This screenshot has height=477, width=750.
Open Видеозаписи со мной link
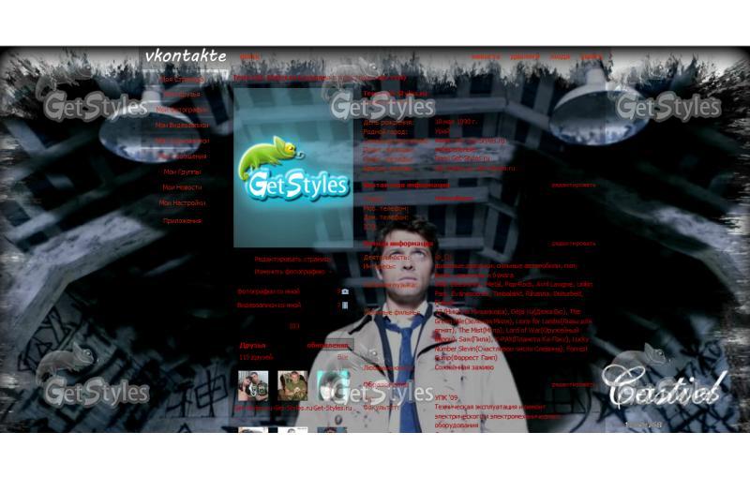269,305
